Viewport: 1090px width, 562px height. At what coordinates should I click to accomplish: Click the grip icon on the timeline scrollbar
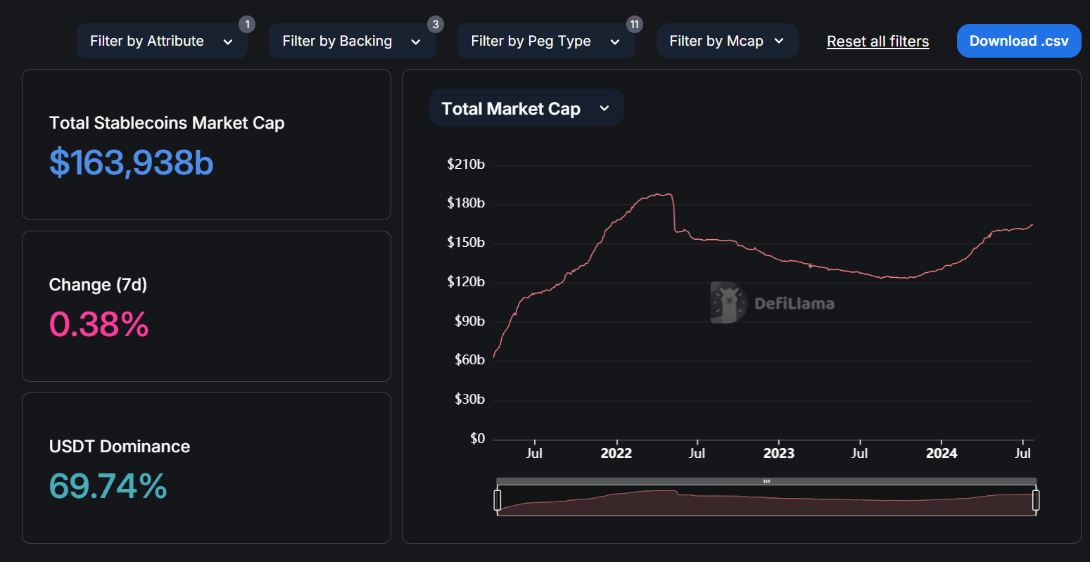[x=766, y=481]
